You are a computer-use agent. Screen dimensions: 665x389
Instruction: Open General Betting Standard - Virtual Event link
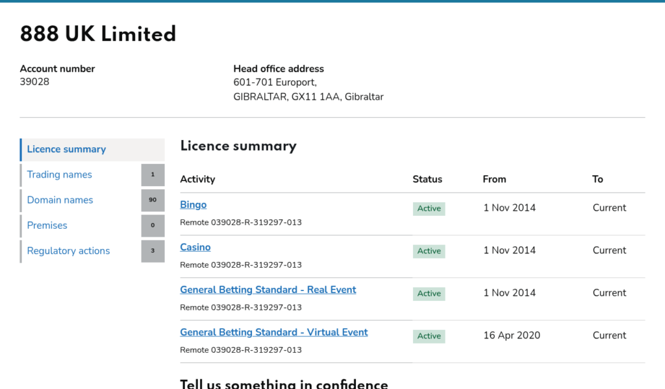tap(274, 333)
